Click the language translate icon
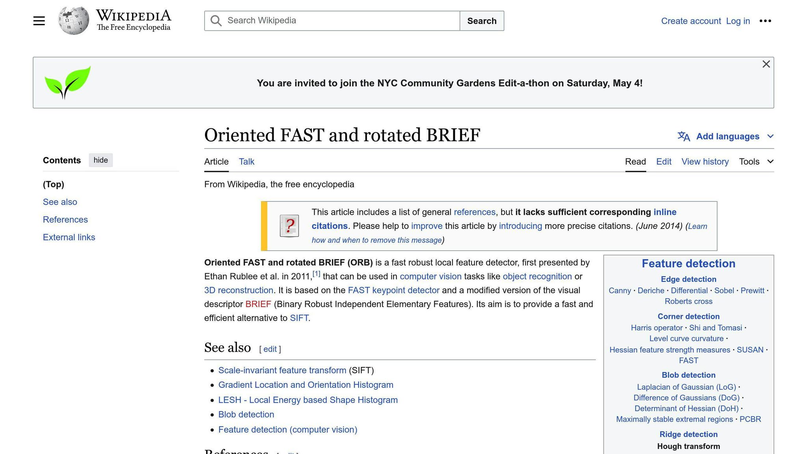This screenshot has width=807, height=454. [684, 136]
